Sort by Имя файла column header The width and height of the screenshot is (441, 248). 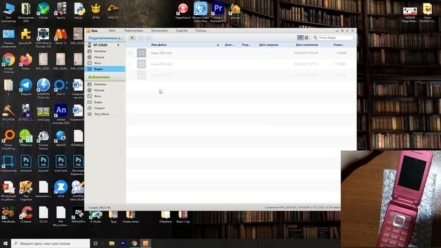tap(159, 45)
